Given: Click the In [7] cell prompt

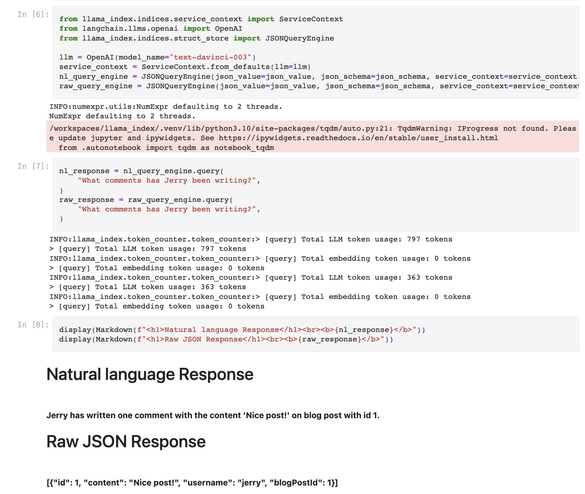Looking at the screenshot, I should 33,166.
